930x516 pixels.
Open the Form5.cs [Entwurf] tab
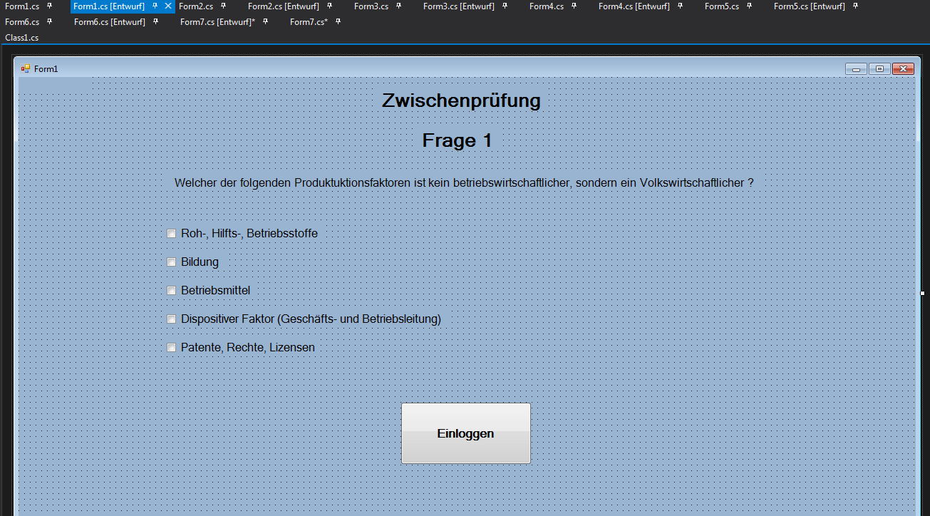click(x=810, y=6)
